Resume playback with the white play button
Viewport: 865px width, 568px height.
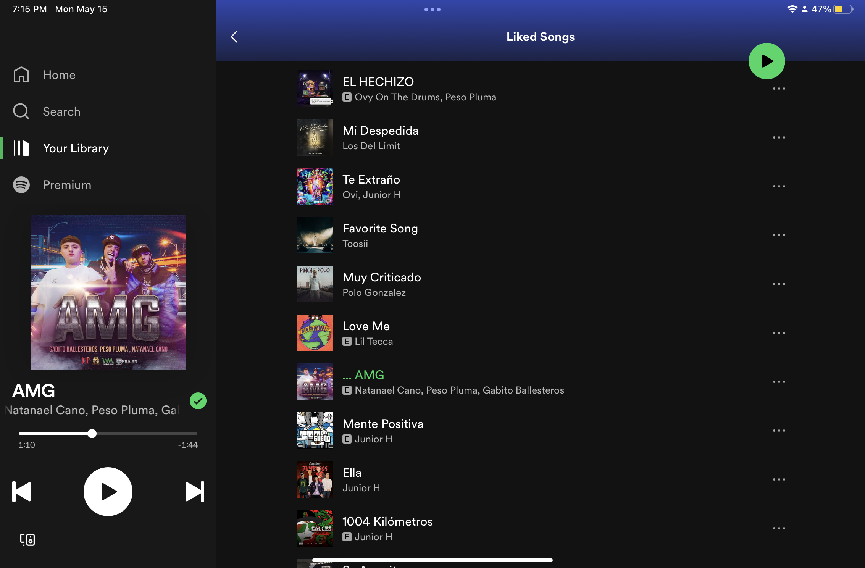pos(108,492)
